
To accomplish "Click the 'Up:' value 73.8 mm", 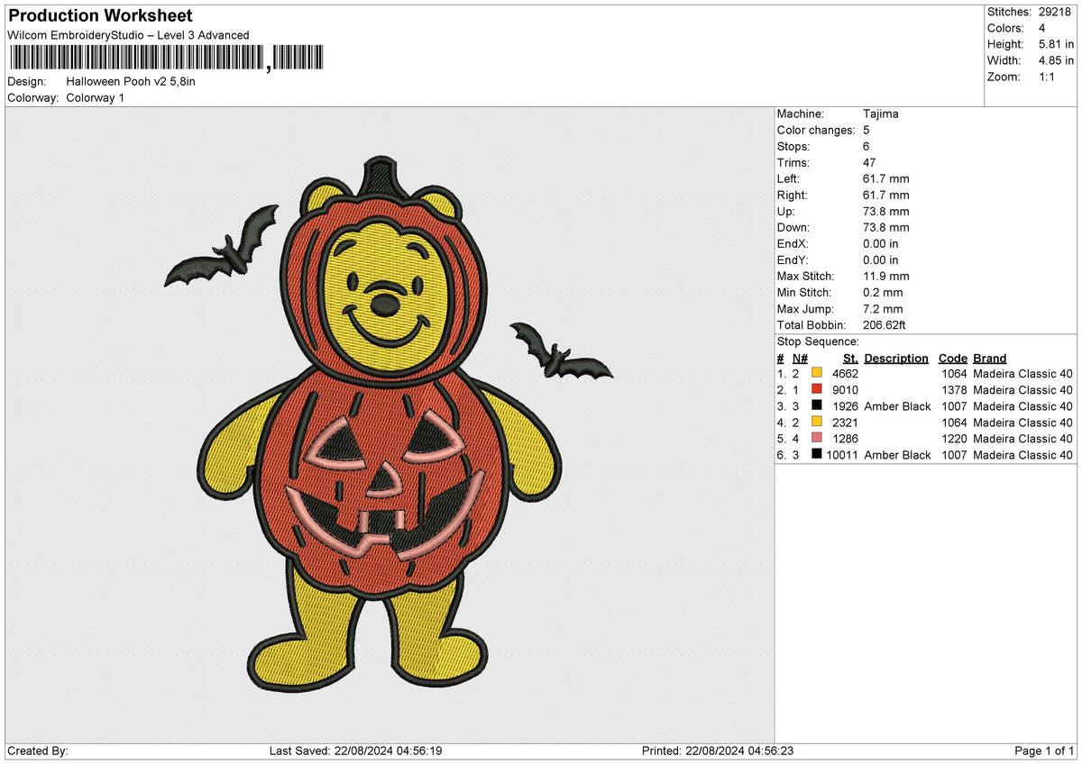I will 886,211.
